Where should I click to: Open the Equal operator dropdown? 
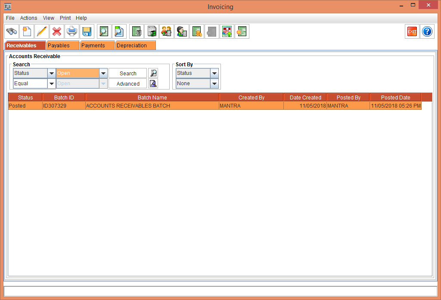coord(52,84)
